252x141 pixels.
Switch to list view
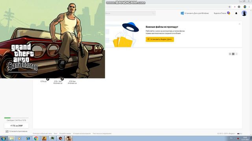coord(236,54)
